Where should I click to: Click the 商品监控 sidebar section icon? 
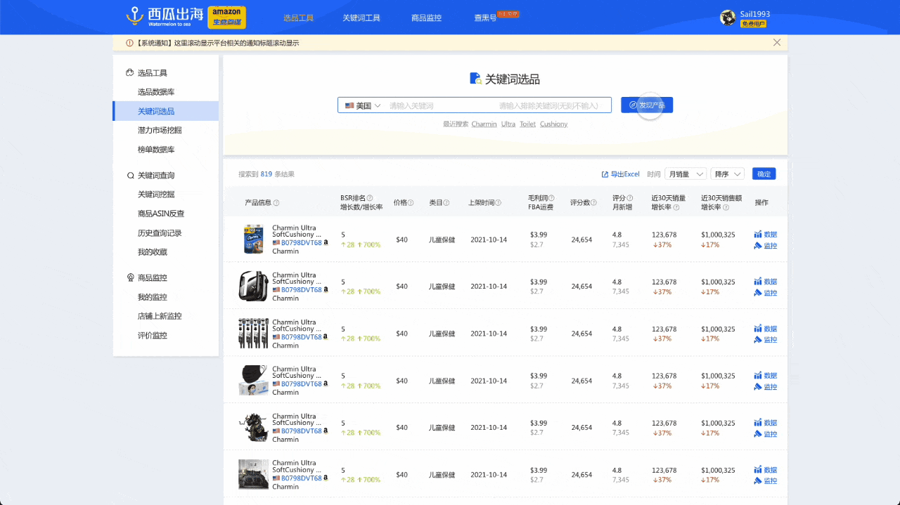coord(130,277)
